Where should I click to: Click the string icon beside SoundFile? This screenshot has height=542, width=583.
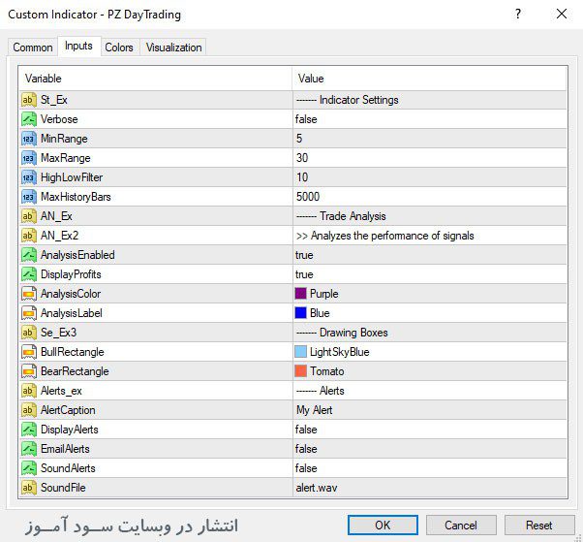pyautogui.click(x=29, y=488)
